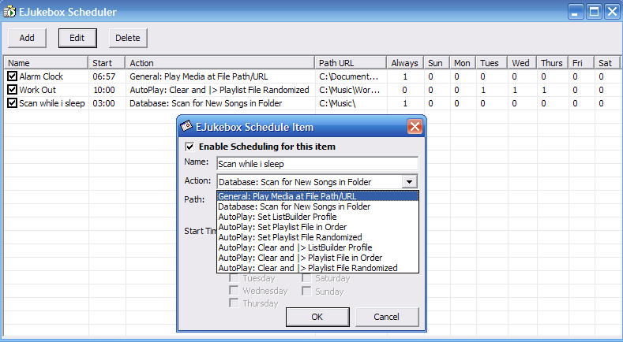Uncheck the Scan while i sleep checkbox
The width and height of the screenshot is (623, 342).
click(13, 103)
